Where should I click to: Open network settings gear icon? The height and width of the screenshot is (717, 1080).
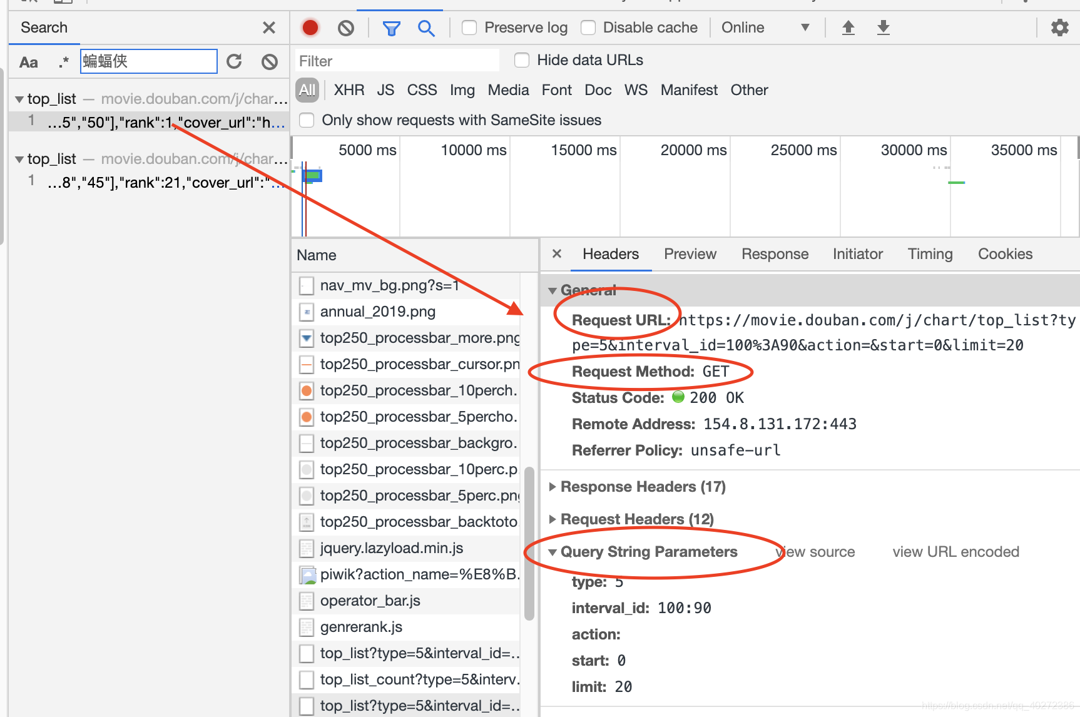pos(1059,28)
